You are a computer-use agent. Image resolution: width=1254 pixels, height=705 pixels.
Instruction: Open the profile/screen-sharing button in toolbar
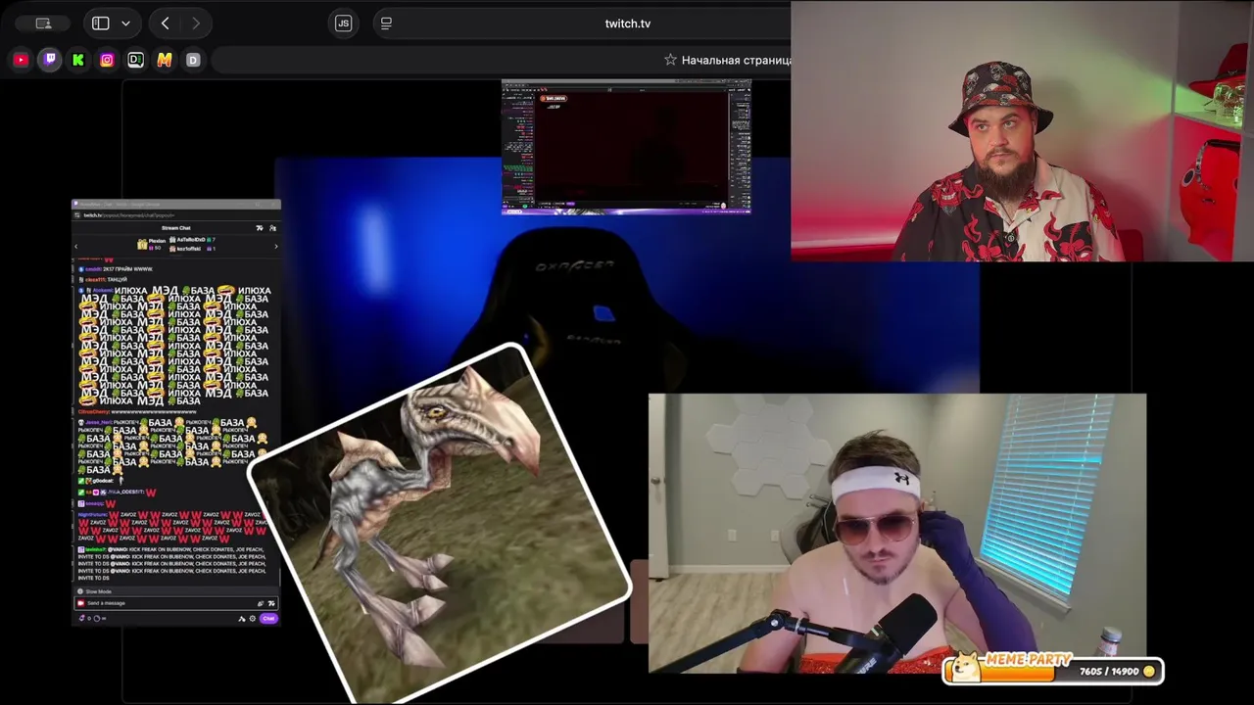pyautogui.click(x=43, y=23)
